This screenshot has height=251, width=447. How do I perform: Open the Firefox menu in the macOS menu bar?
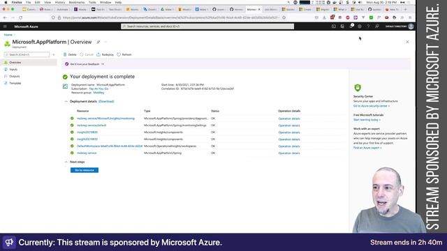point(17,2)
